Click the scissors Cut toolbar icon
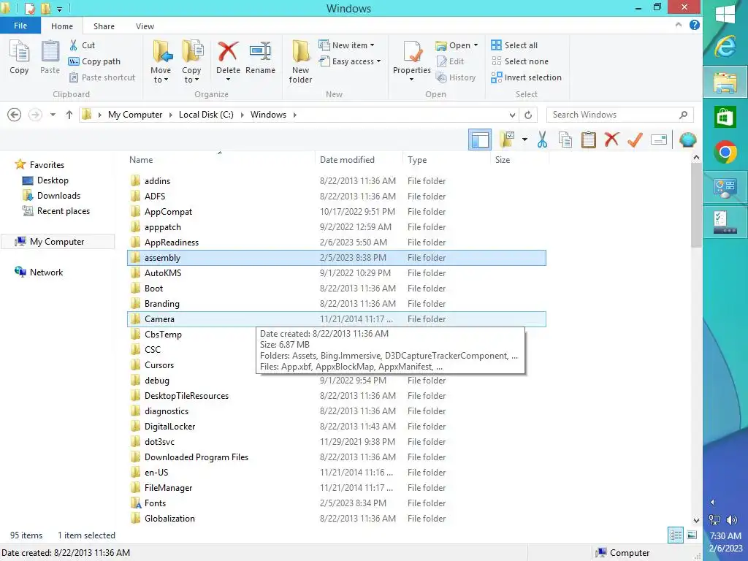The height and width of the screenshot is (561, 748). pos(542,140)
